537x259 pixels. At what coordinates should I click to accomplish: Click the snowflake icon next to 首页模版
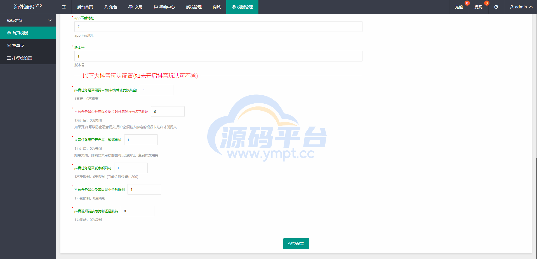[x=9, y=33]
